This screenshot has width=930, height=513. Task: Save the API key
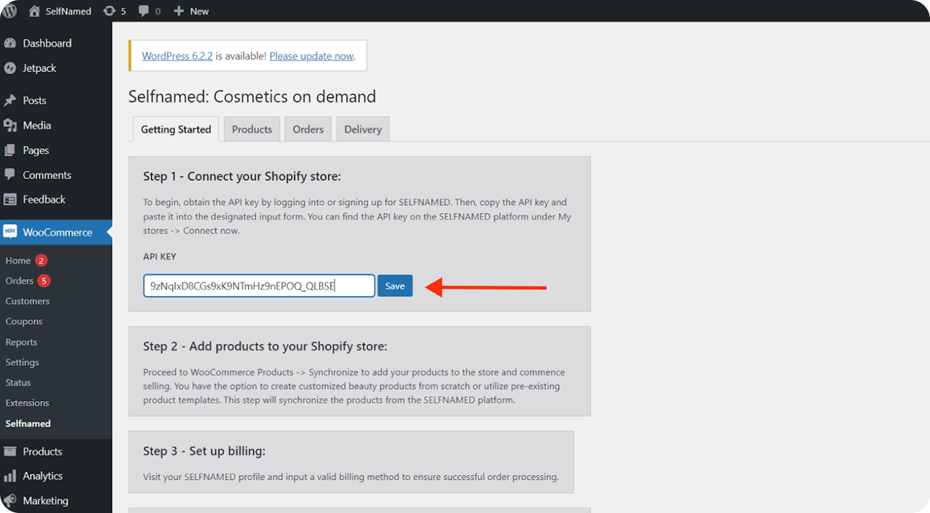pyautogui.click(x=395, y=286)
